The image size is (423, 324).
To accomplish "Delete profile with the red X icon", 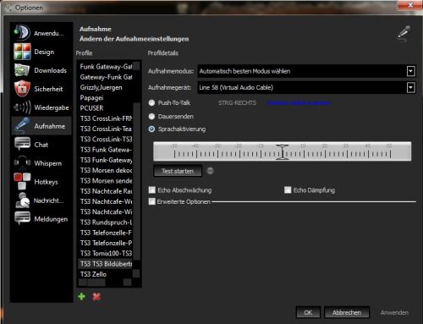I will [96, 296].
